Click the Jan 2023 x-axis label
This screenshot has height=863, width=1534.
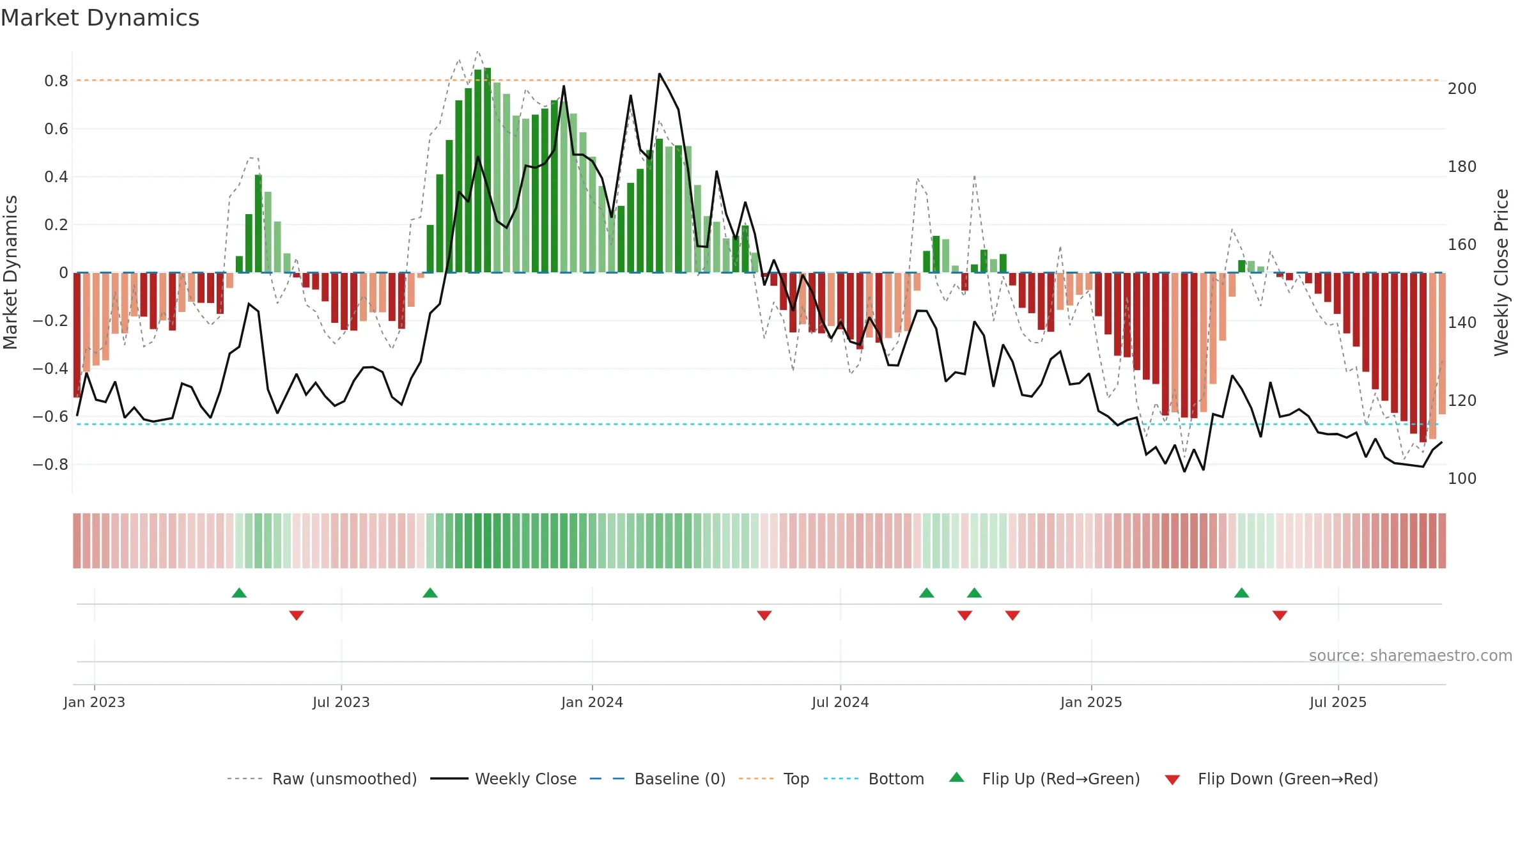pos(95,702)
